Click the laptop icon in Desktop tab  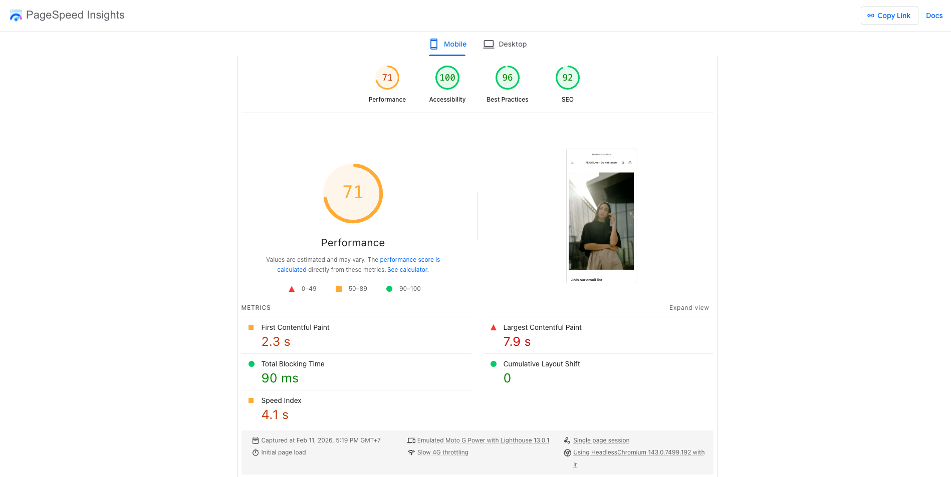coord(489,44)
